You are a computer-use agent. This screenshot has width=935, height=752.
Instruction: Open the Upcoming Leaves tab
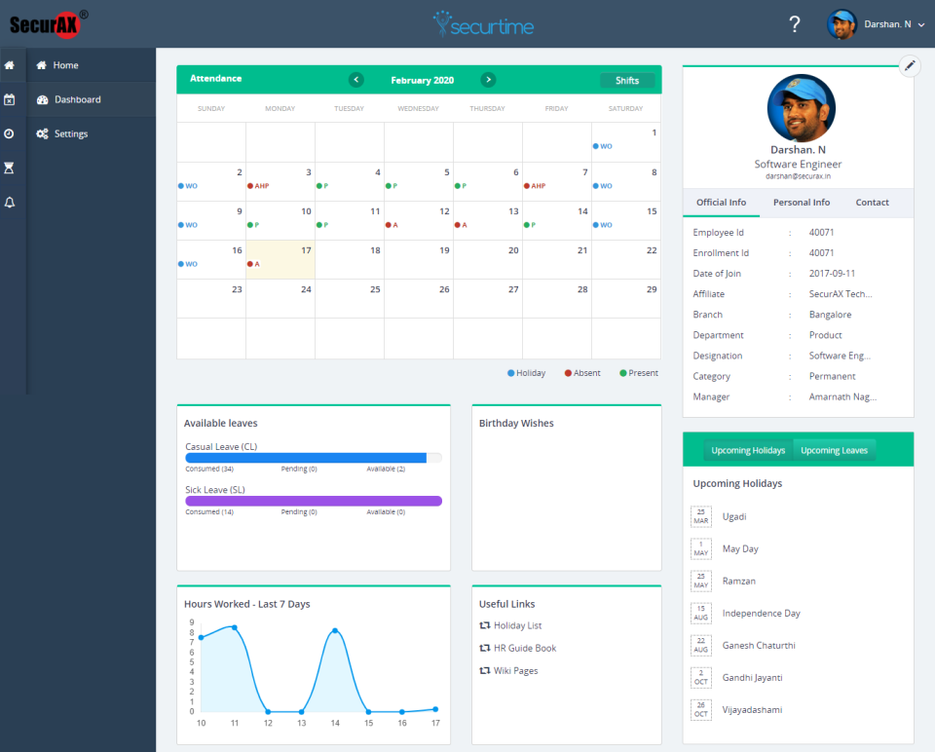pos(835,450)
